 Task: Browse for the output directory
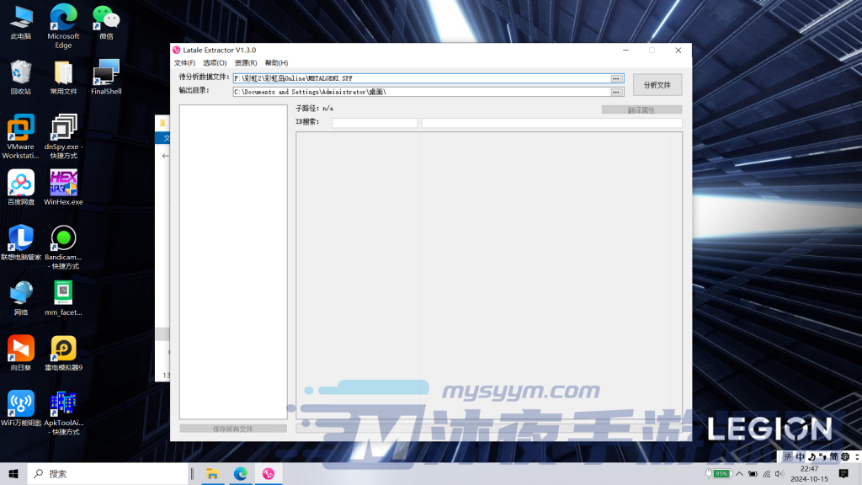[x=617, y=92]
